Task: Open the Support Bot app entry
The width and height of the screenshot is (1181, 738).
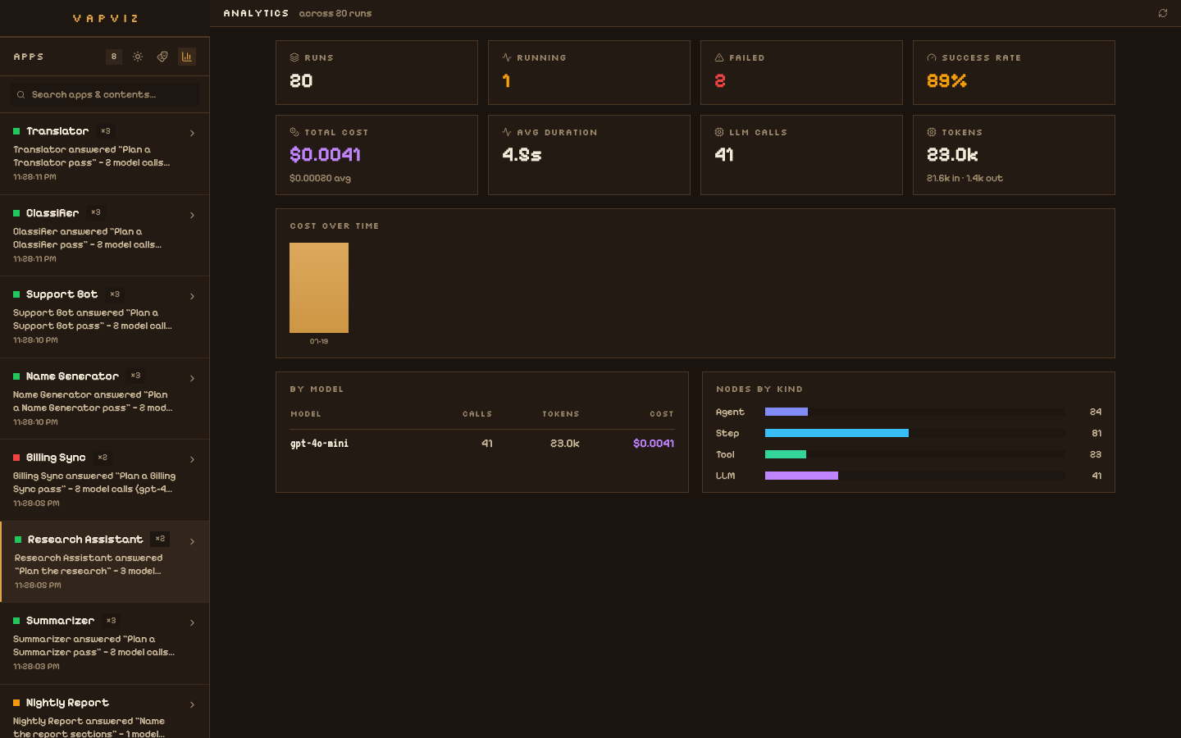Action: coord(104,317)
